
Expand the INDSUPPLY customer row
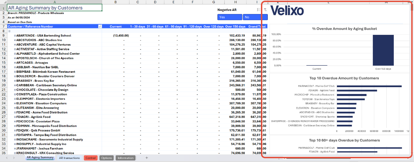(x=15, y=144)
